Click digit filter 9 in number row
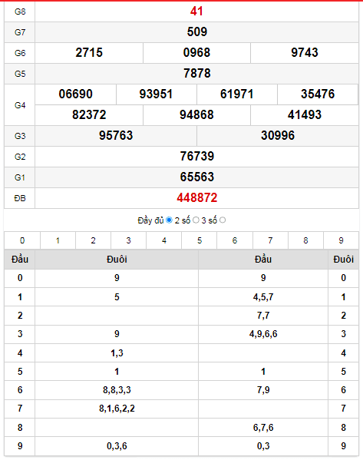 coord(341,240)
